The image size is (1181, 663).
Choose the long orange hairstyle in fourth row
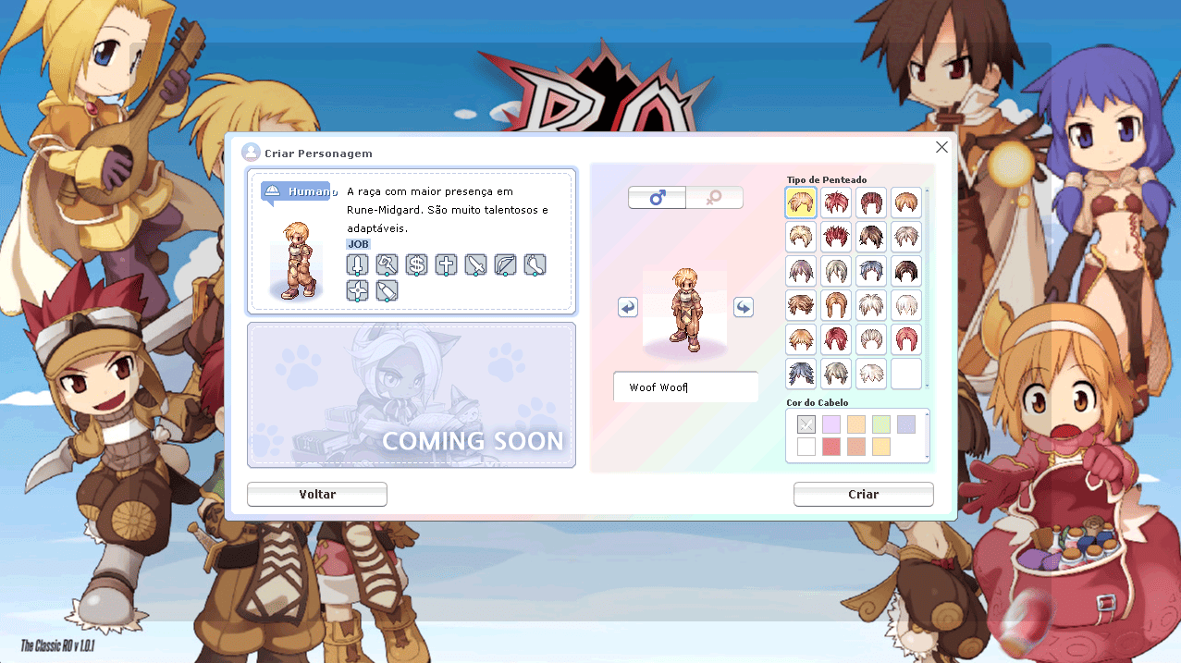pyautogui.click(x=836, y=305)
